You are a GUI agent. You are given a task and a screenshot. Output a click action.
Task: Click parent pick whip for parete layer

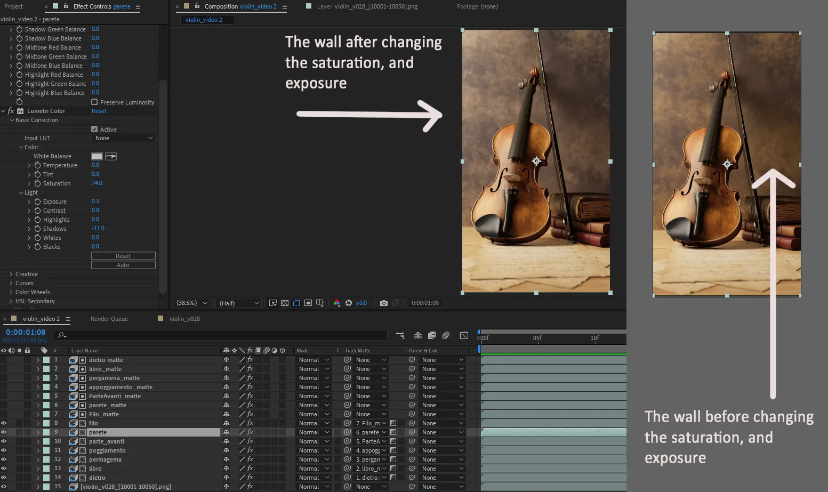click(412, 432)
